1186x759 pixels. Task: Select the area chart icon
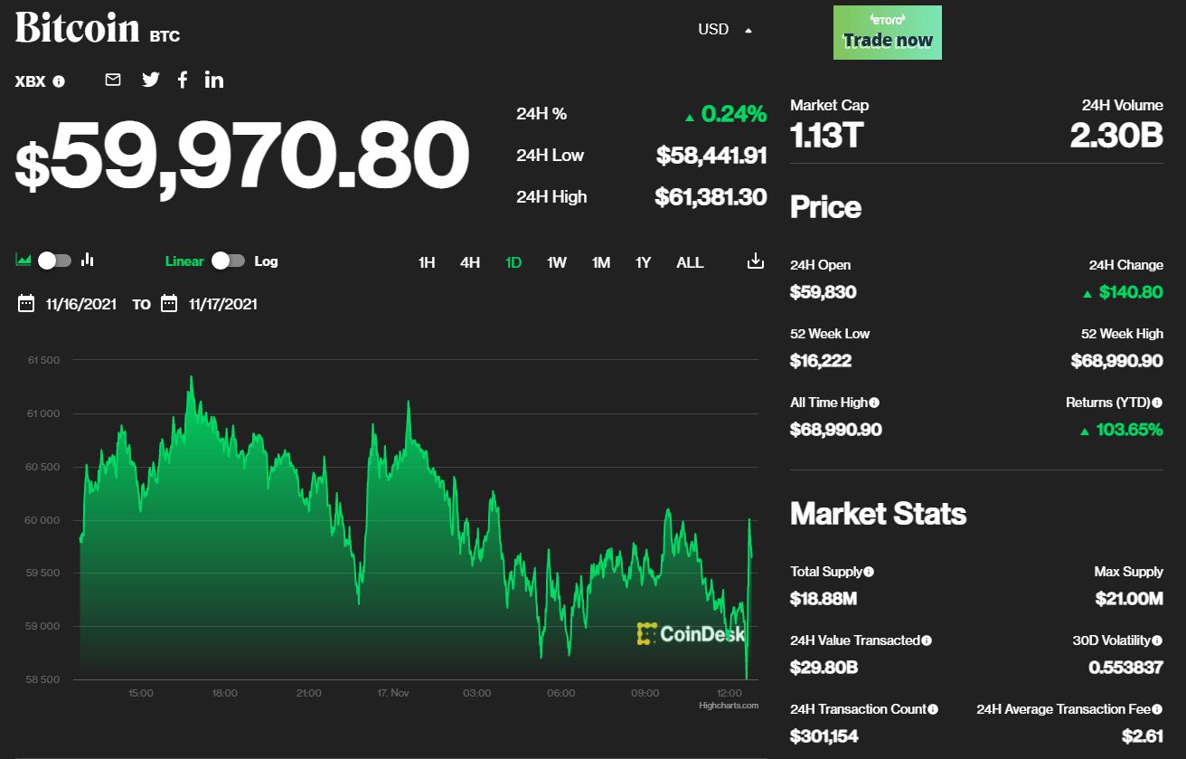(x=24, y=261)
